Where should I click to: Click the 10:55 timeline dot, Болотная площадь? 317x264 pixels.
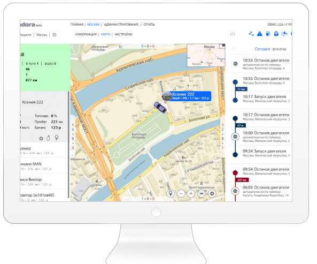(235, 82)
